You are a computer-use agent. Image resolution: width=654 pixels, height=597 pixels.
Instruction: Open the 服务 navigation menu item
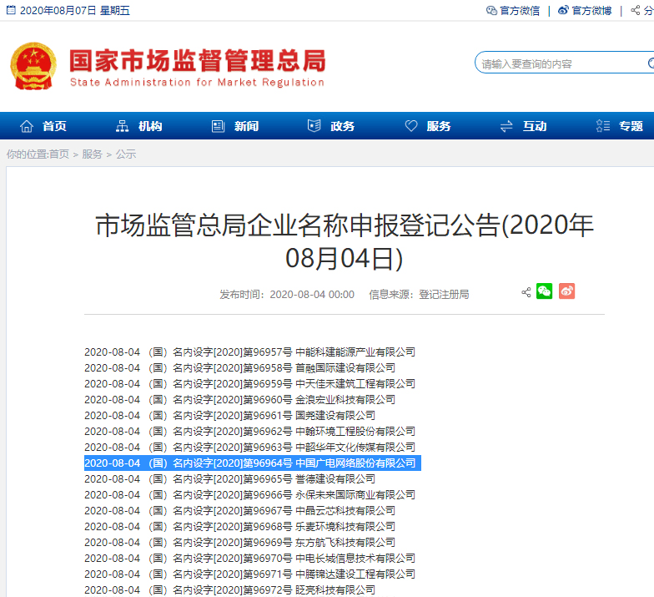pos(428,126)
